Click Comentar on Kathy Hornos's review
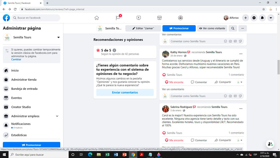 click(199, 82)
